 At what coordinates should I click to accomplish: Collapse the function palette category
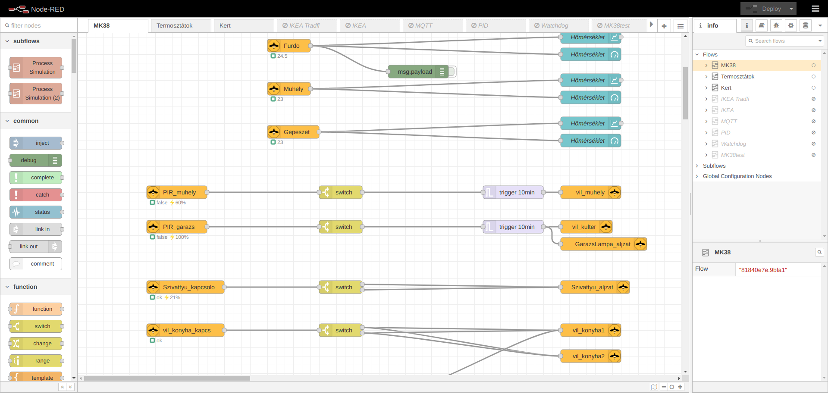point(35,287)
